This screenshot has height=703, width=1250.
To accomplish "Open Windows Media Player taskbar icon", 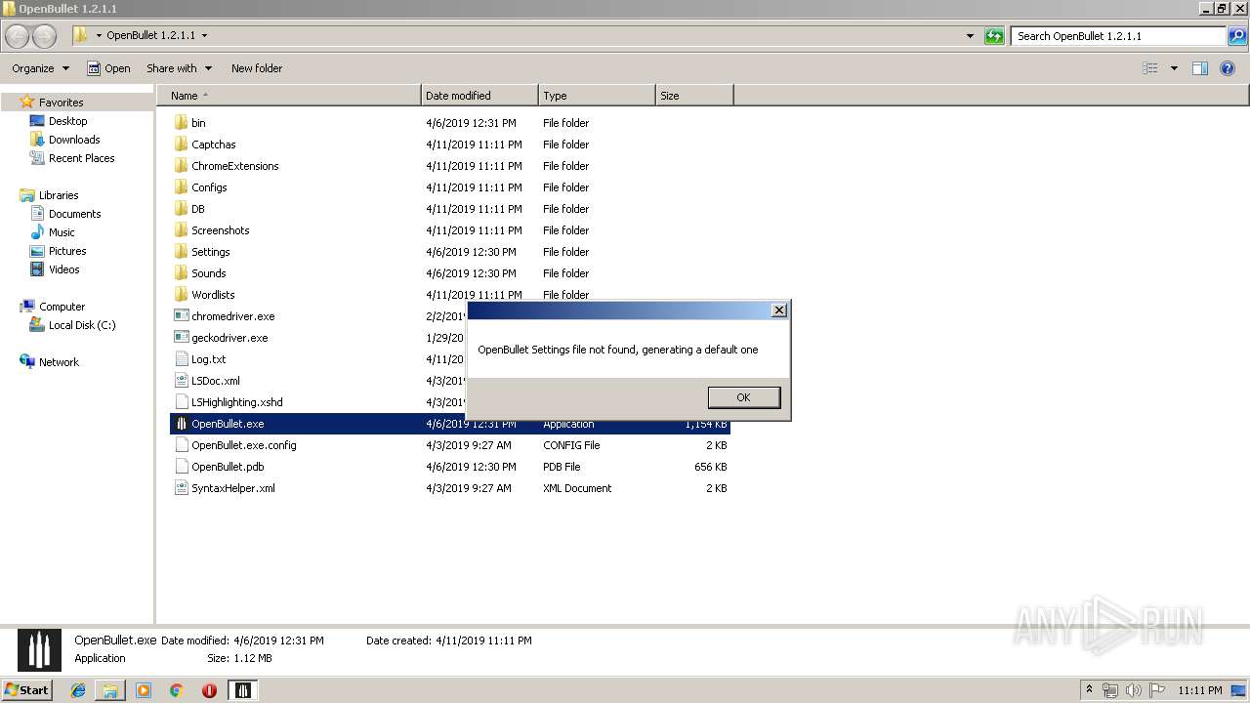I will point(144,690).
